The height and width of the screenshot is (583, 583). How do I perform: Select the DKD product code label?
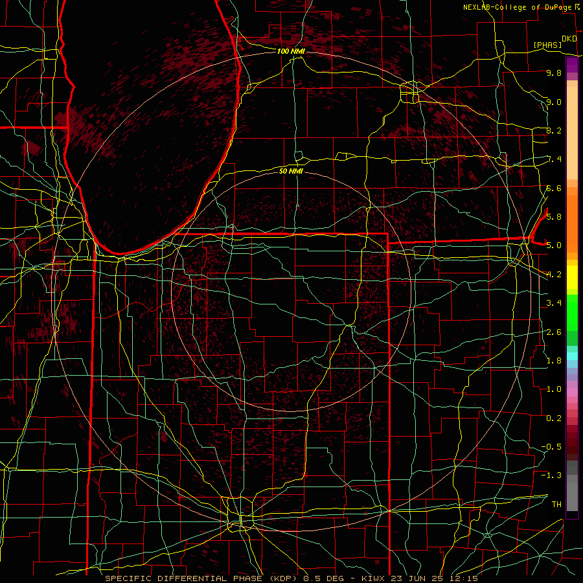(x=569, y=39)
